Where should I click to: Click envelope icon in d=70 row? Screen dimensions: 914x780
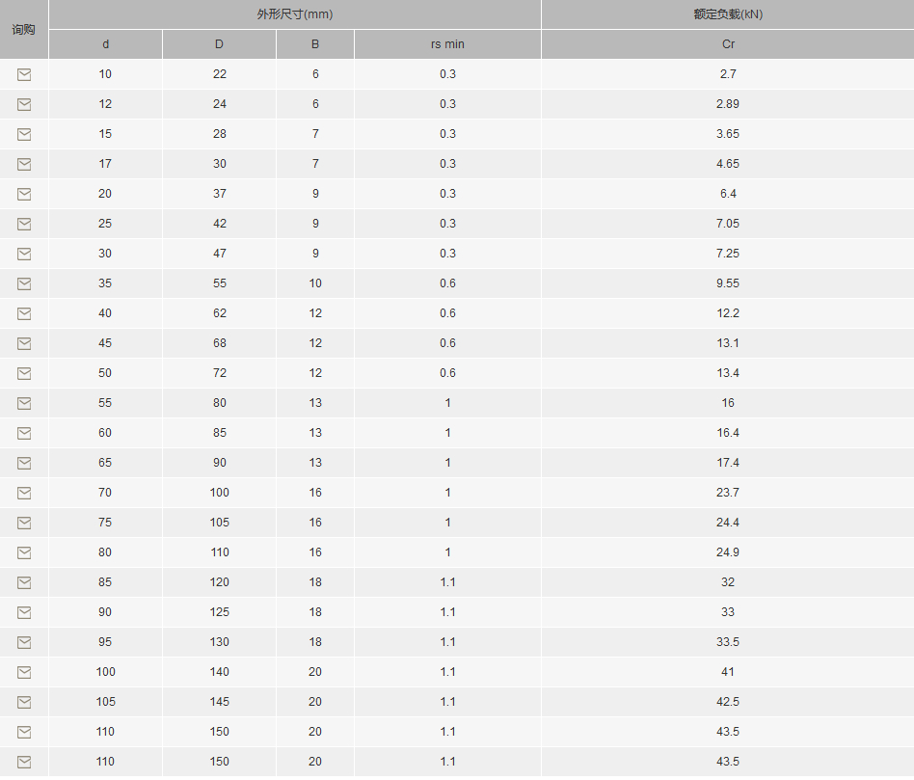pos(24,494)
